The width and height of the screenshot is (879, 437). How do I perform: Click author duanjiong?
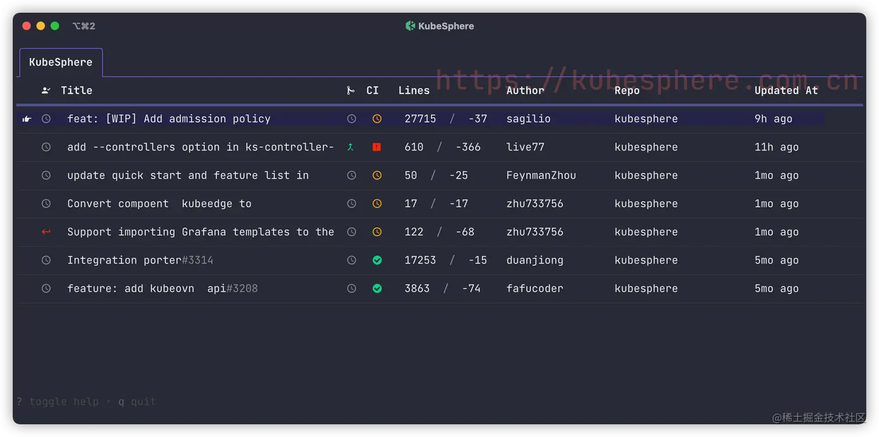pyautogui.click(x=535, y=260)
